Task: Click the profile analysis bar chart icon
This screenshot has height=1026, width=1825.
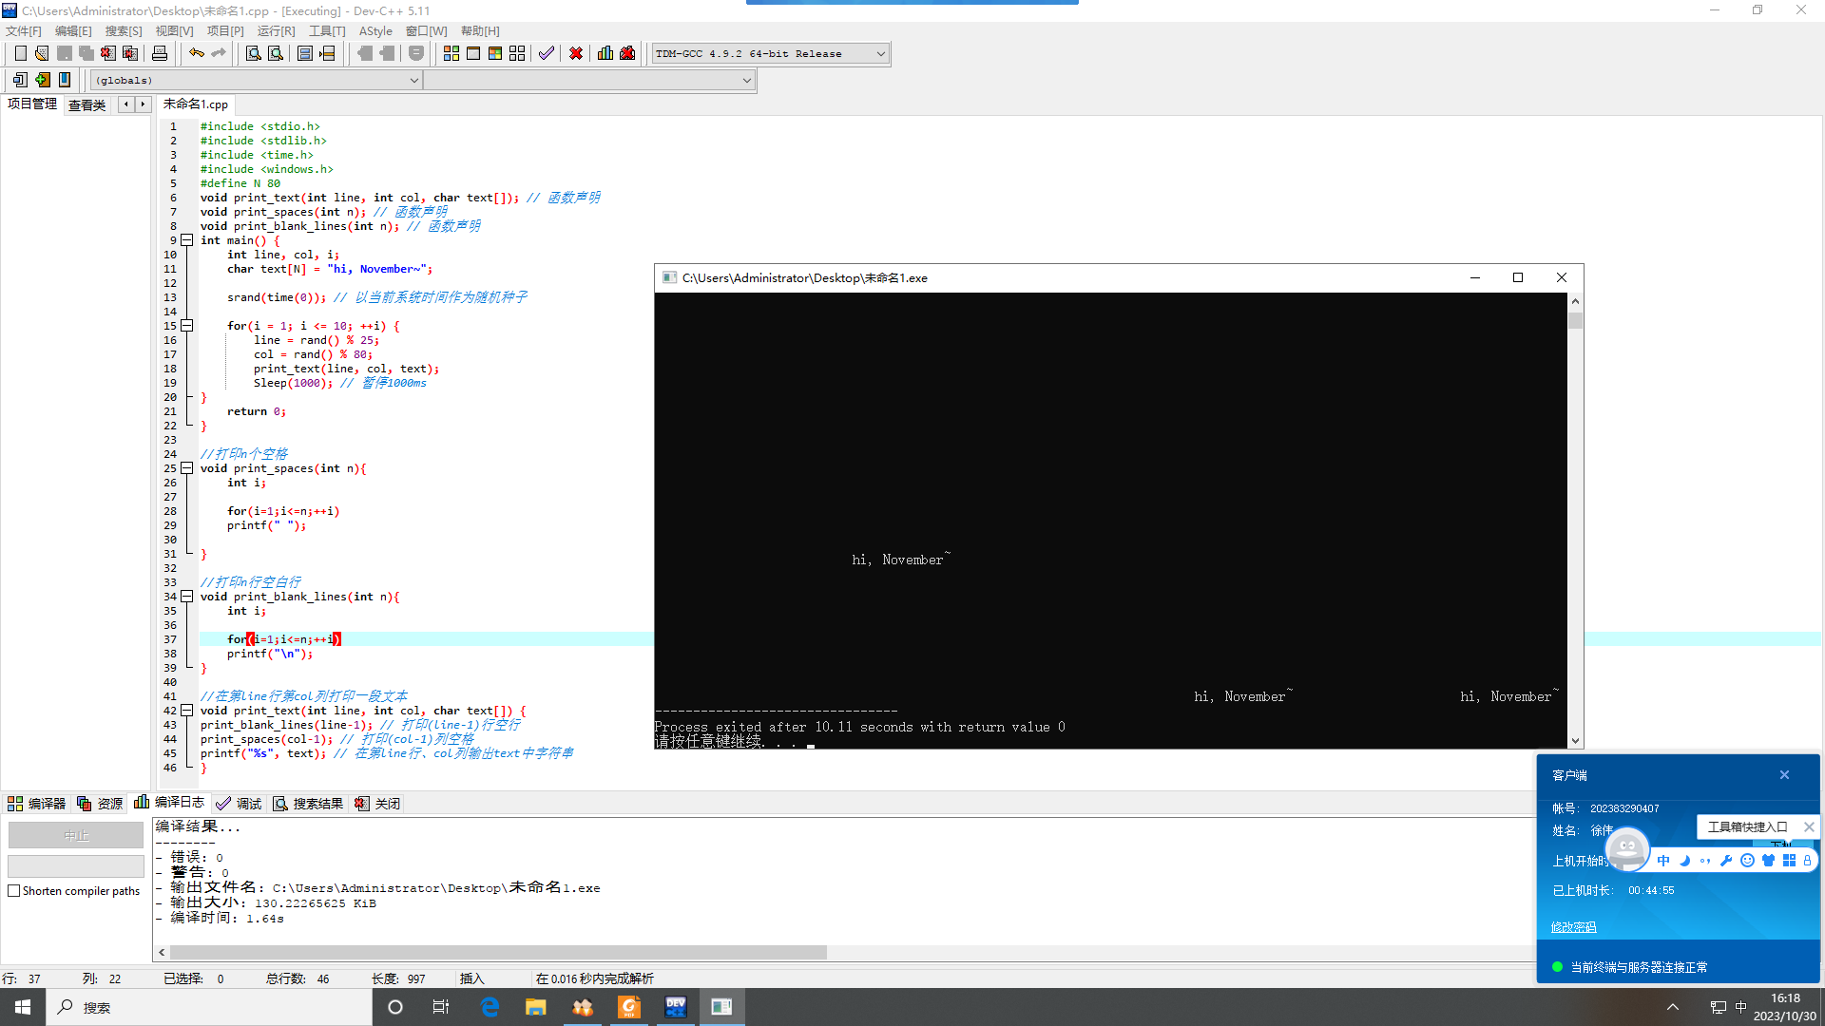Action: tap(605, 54)
